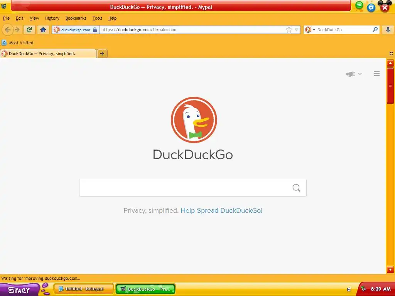Screen dimensions: 395x296
Task: Follow the Help Spread DuckDuckGo! link
Action: tap(221, 210)
